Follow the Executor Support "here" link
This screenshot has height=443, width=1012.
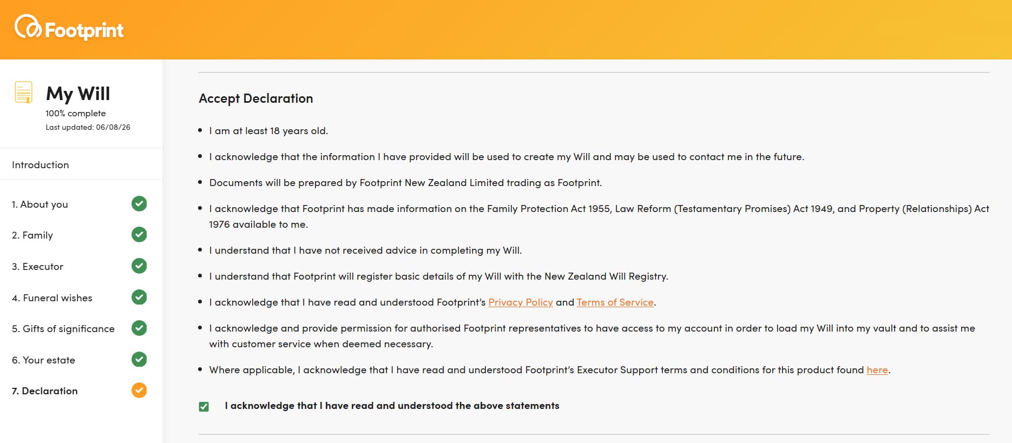877,370
